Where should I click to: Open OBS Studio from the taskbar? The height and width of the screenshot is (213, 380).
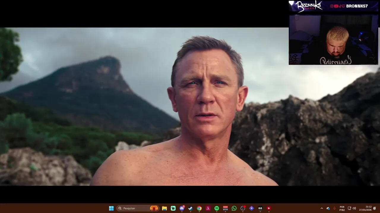pyautogui.click(x=243, y=208)
